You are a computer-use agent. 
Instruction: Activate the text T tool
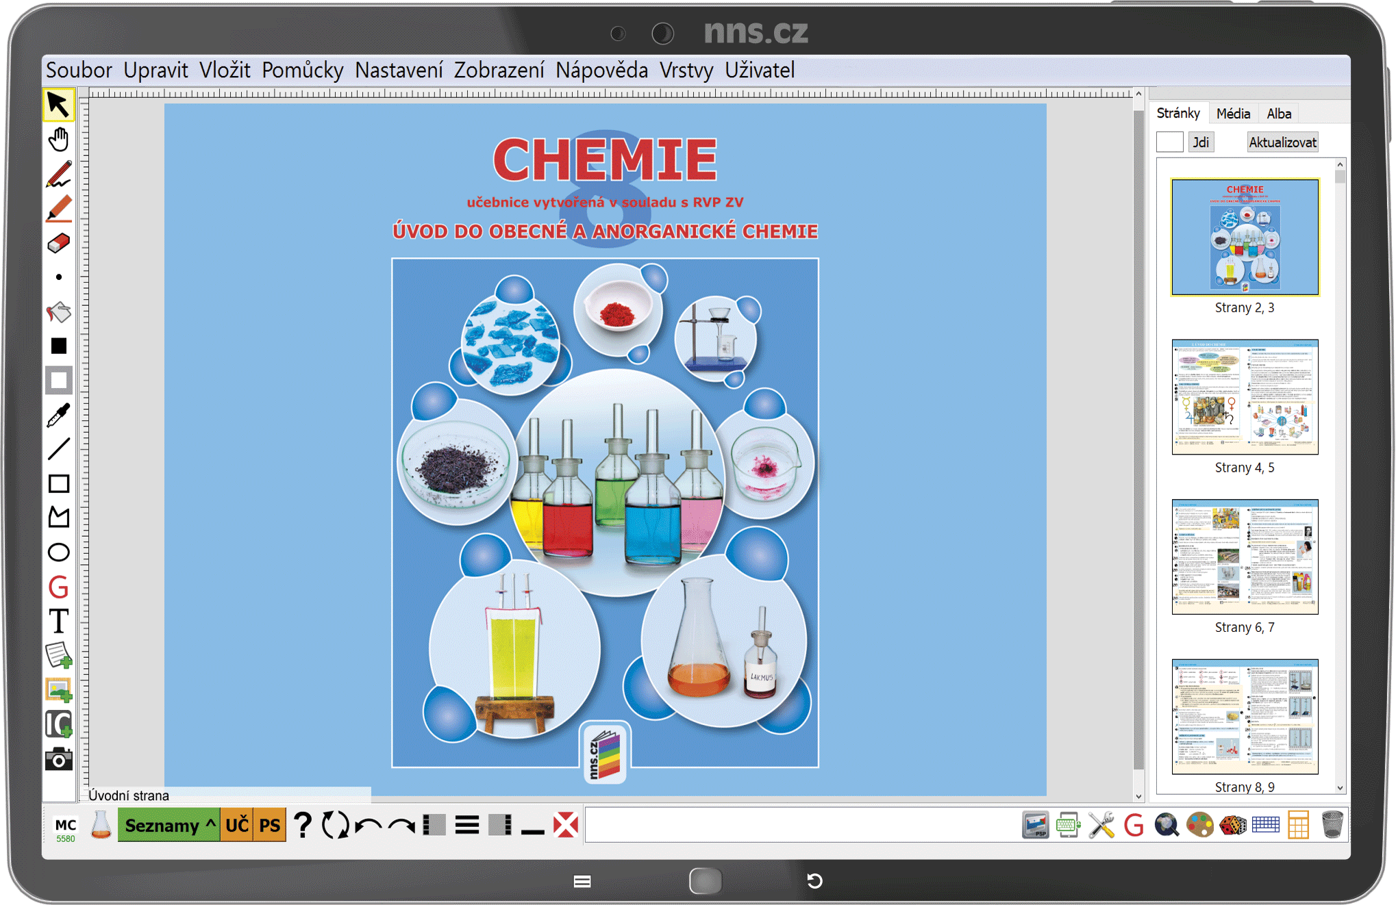[59, 622]
